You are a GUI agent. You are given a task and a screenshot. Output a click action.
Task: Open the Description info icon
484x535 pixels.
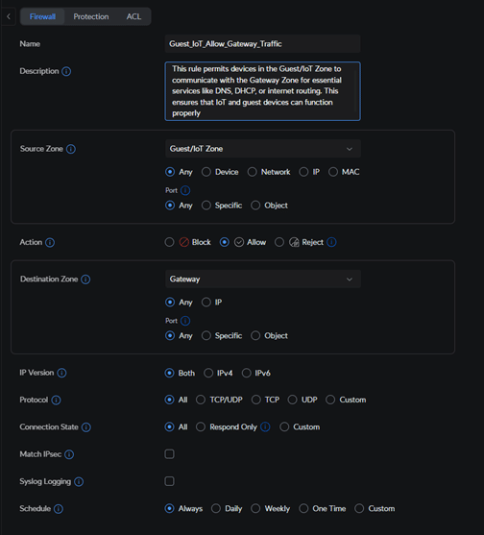click(66, 71)
